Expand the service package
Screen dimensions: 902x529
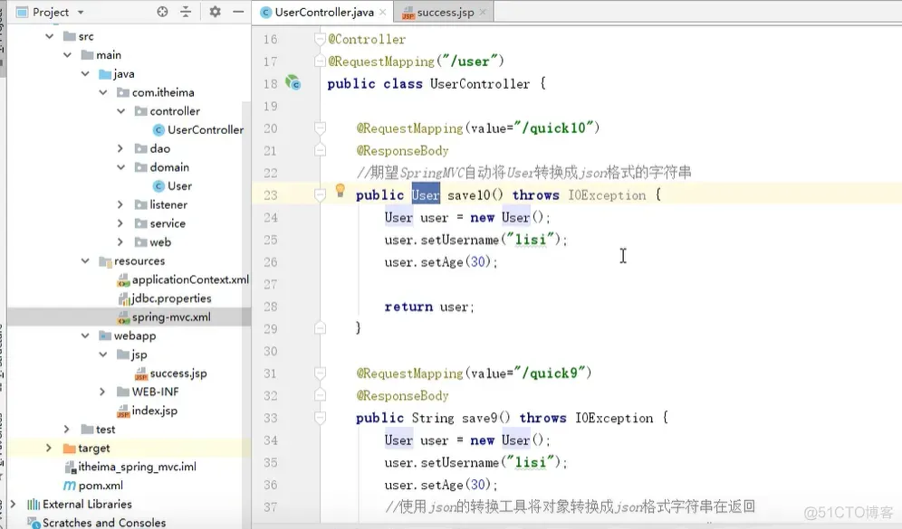click(x=120, y=223)
